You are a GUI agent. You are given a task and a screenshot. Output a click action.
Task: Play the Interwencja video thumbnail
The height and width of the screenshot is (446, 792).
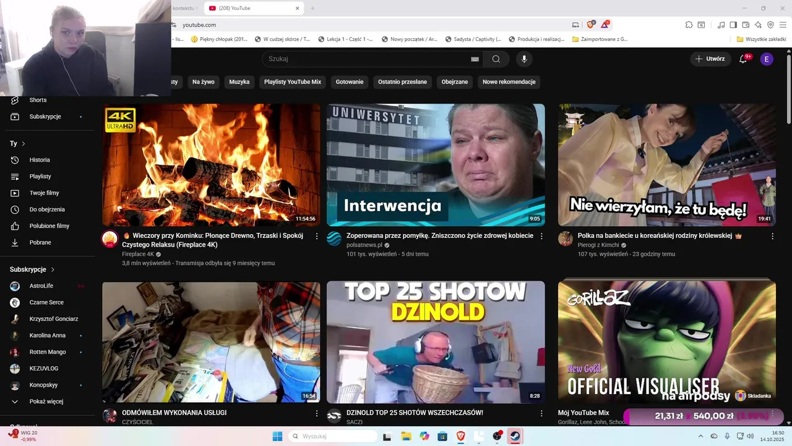(x=436, y=165)
